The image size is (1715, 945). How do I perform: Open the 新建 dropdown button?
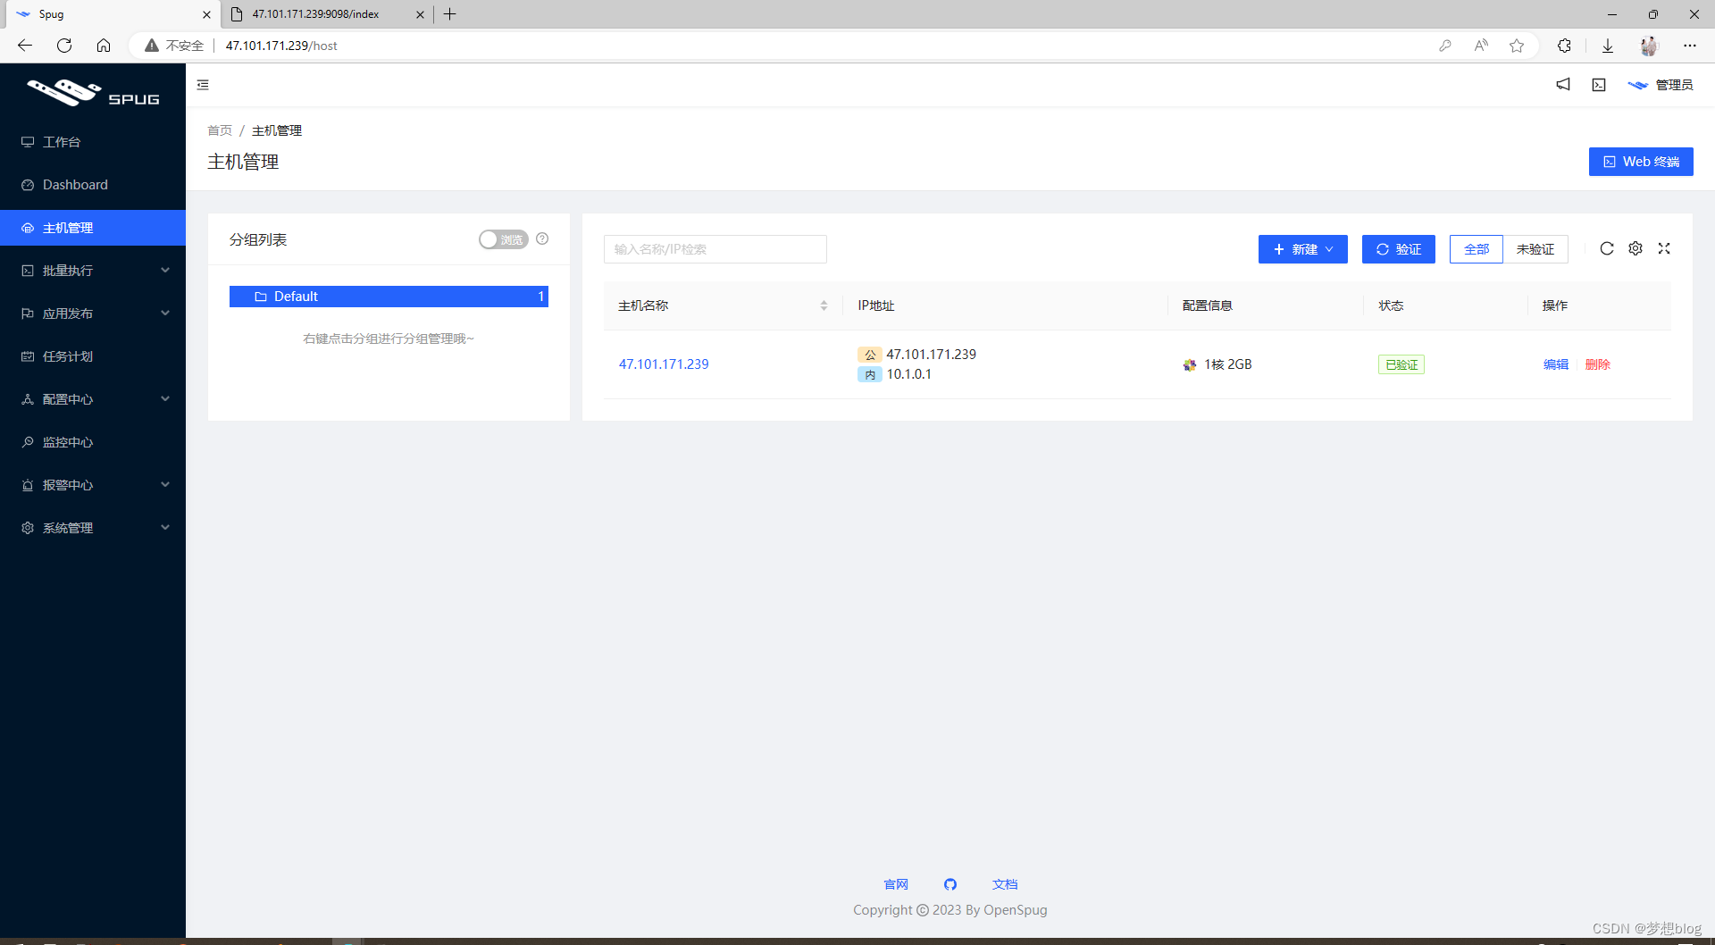coord(1303,249)
